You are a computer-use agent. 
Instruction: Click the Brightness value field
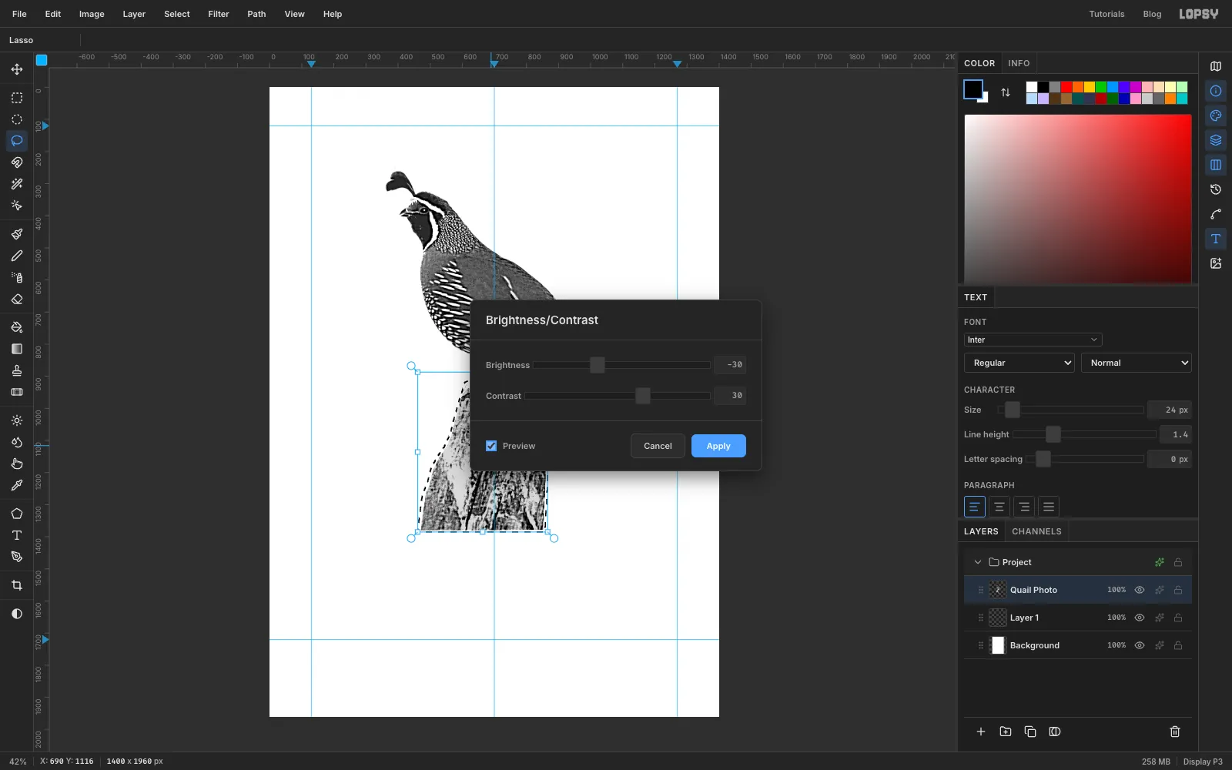(729, 365)
